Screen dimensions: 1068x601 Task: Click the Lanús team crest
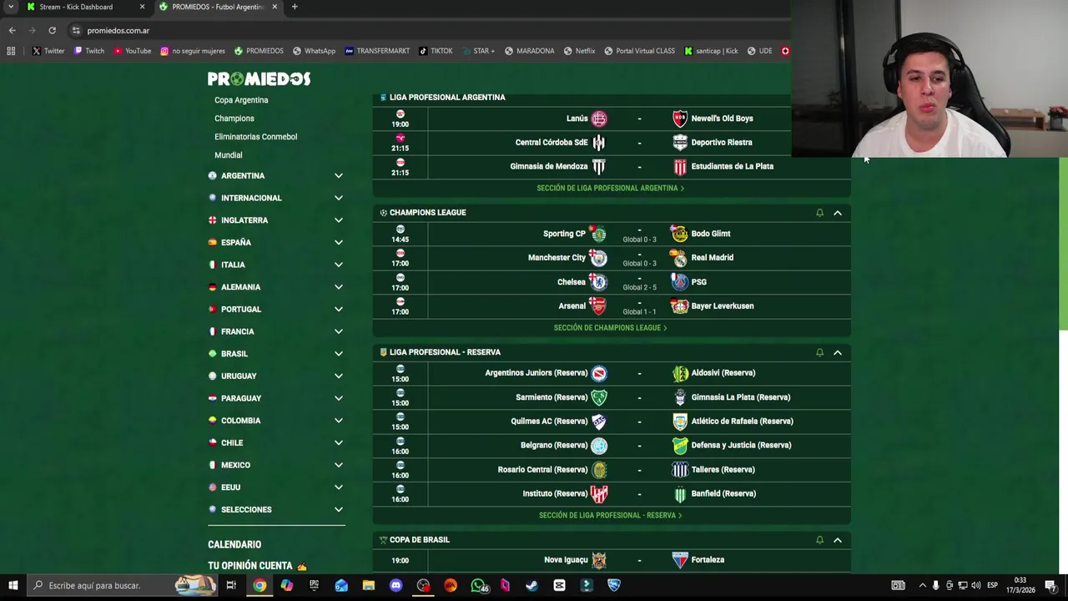coord(599,119)
